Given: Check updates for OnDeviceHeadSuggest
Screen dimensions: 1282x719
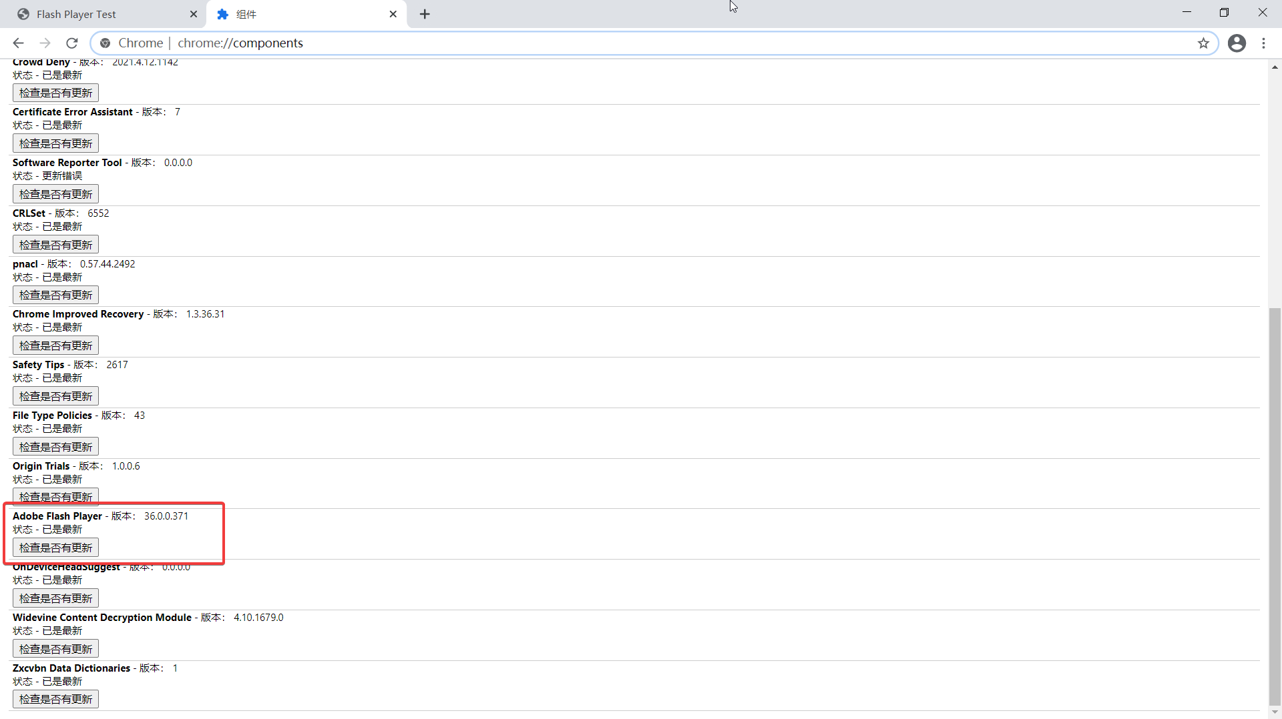Looking at the screenshot, I should (x=55, y=598).
